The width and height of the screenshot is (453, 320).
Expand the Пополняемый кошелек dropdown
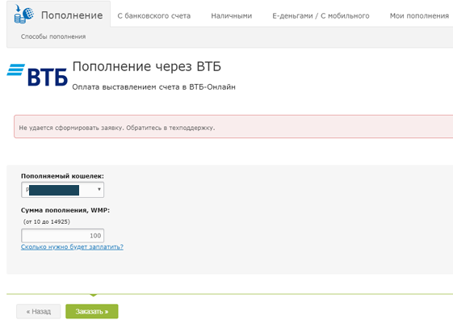63,190
